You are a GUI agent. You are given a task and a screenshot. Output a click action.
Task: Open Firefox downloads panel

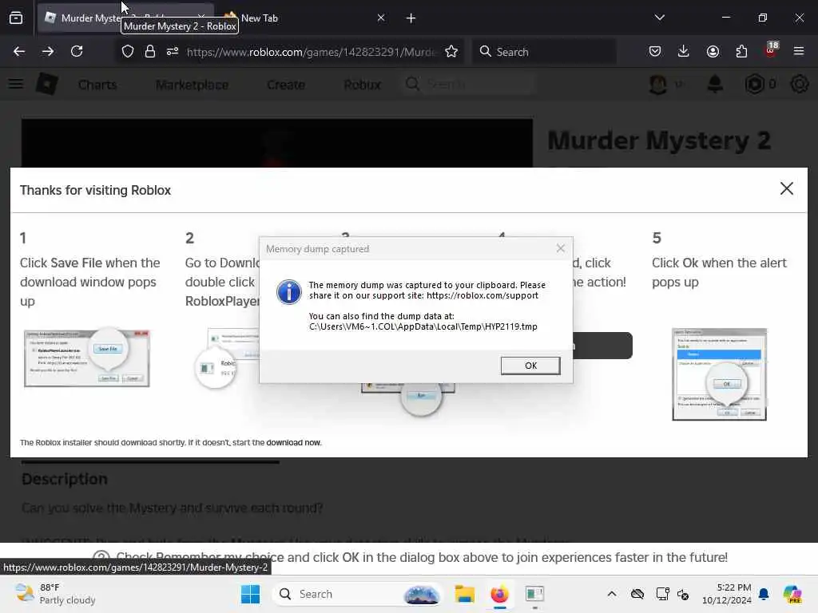[x=684, y=51]
